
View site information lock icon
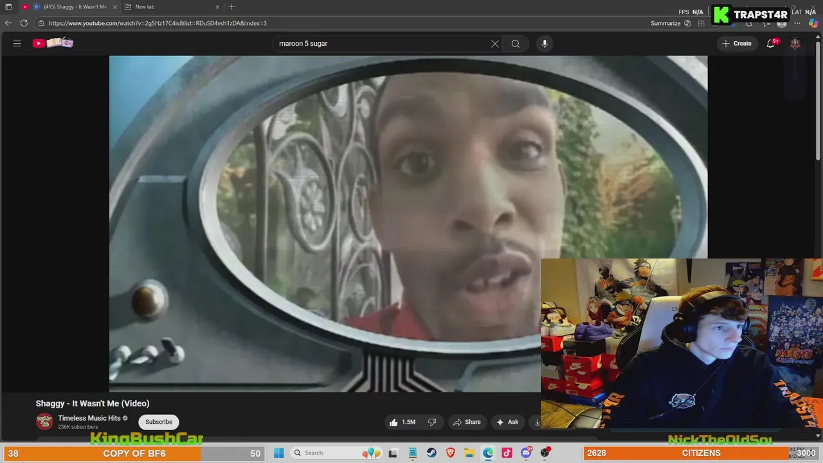pos(41,23)
